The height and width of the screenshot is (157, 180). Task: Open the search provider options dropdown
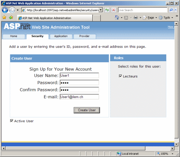(x=176, y=10)
